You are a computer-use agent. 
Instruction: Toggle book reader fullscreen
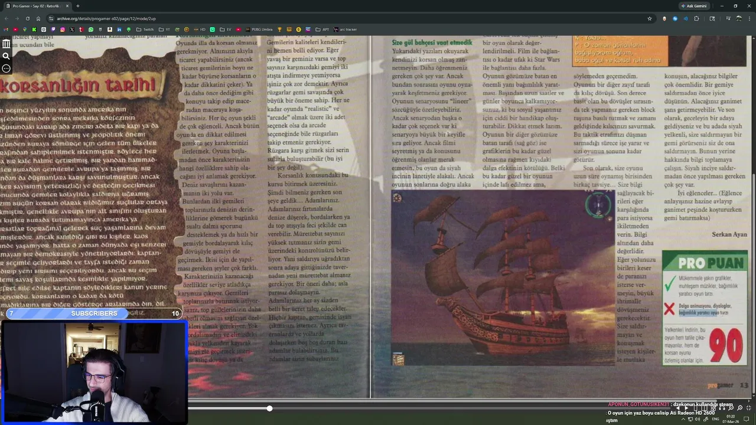(748, 408)
